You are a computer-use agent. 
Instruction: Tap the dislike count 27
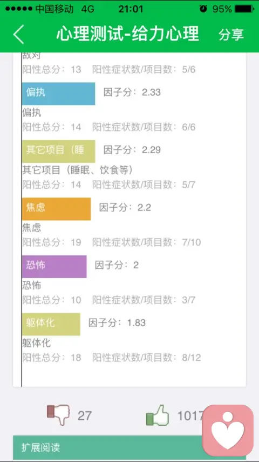point(85,415)
